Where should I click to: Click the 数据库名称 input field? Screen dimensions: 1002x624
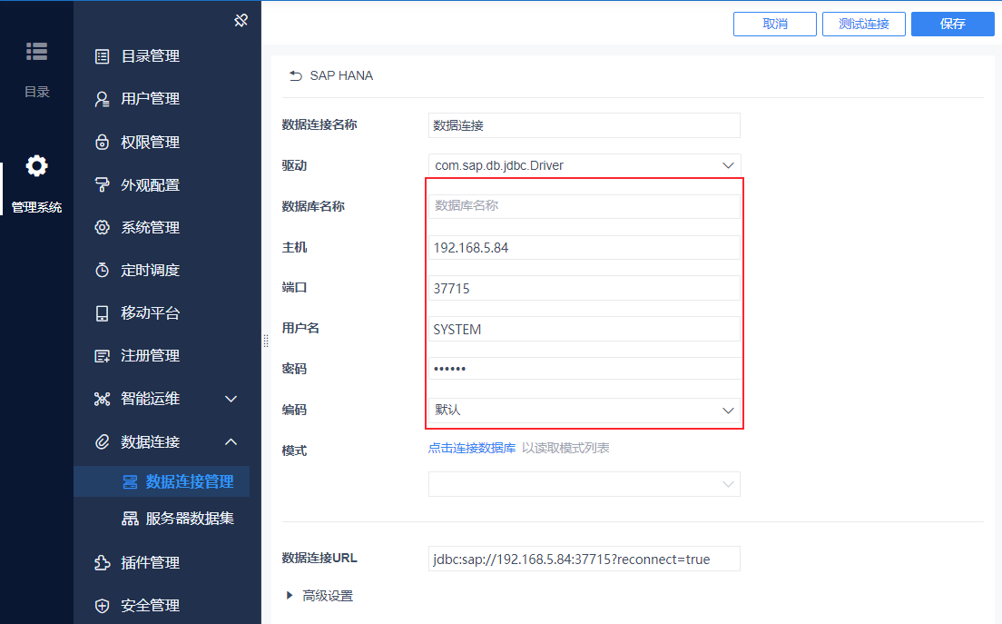(584, 206)
